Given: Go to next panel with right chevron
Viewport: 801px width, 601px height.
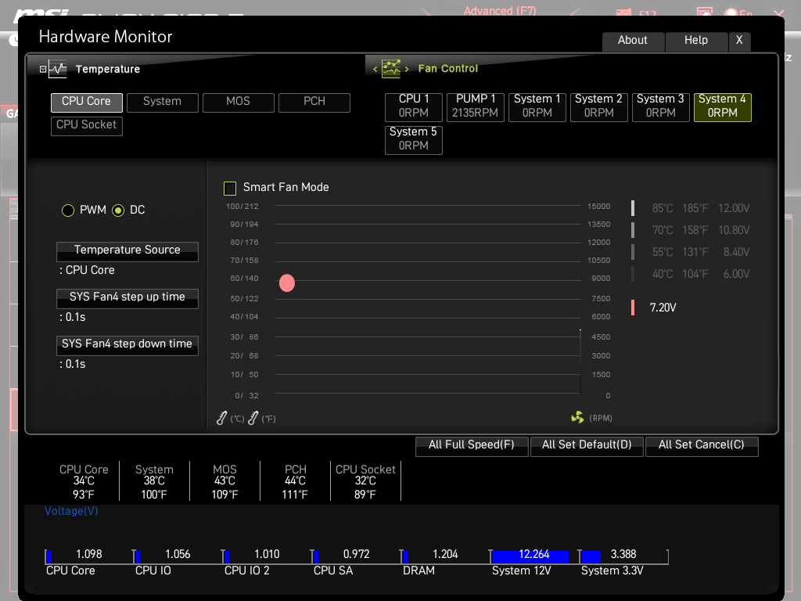Looking at the screenshot, I should pyautogui.click(x=407, y=69).
